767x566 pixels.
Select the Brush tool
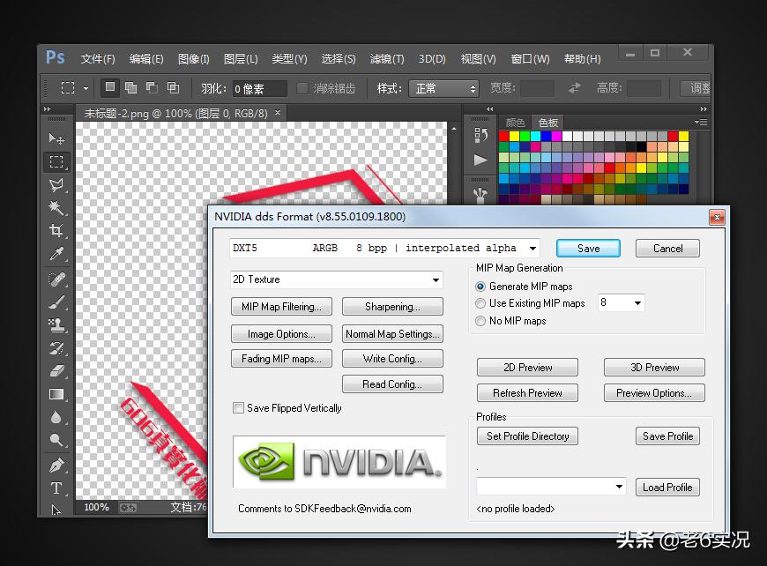click(56, 302)
